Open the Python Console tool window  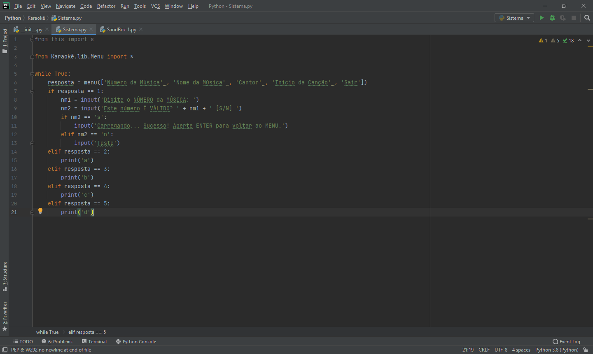point(136,342)
